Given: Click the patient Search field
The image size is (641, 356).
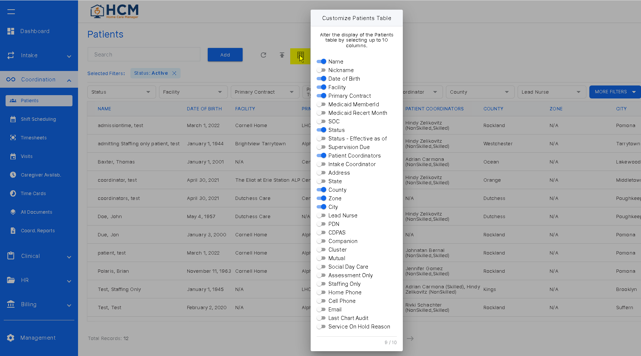Looking at the screenshot, I should [144, 55].
